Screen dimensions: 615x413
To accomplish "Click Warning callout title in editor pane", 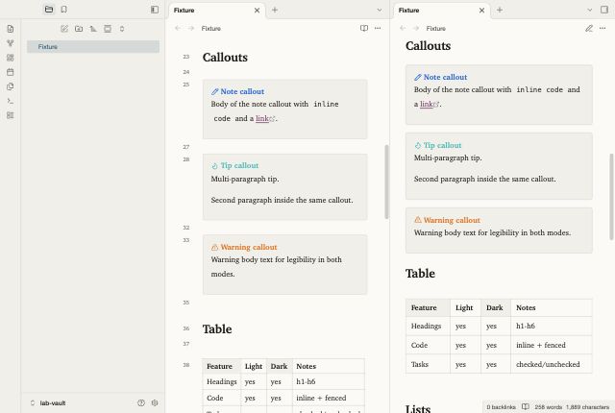I will point(249,247).
